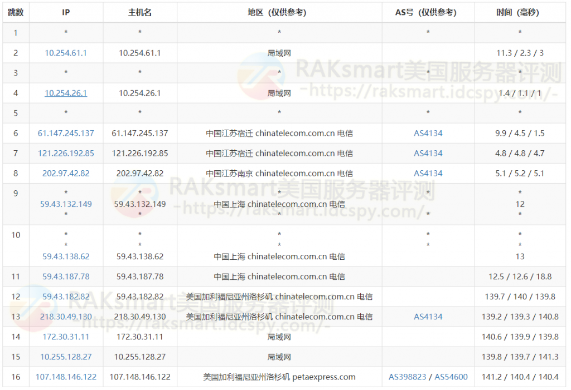Select the 时间 (毫秒) column header

(x=520, y=12)
